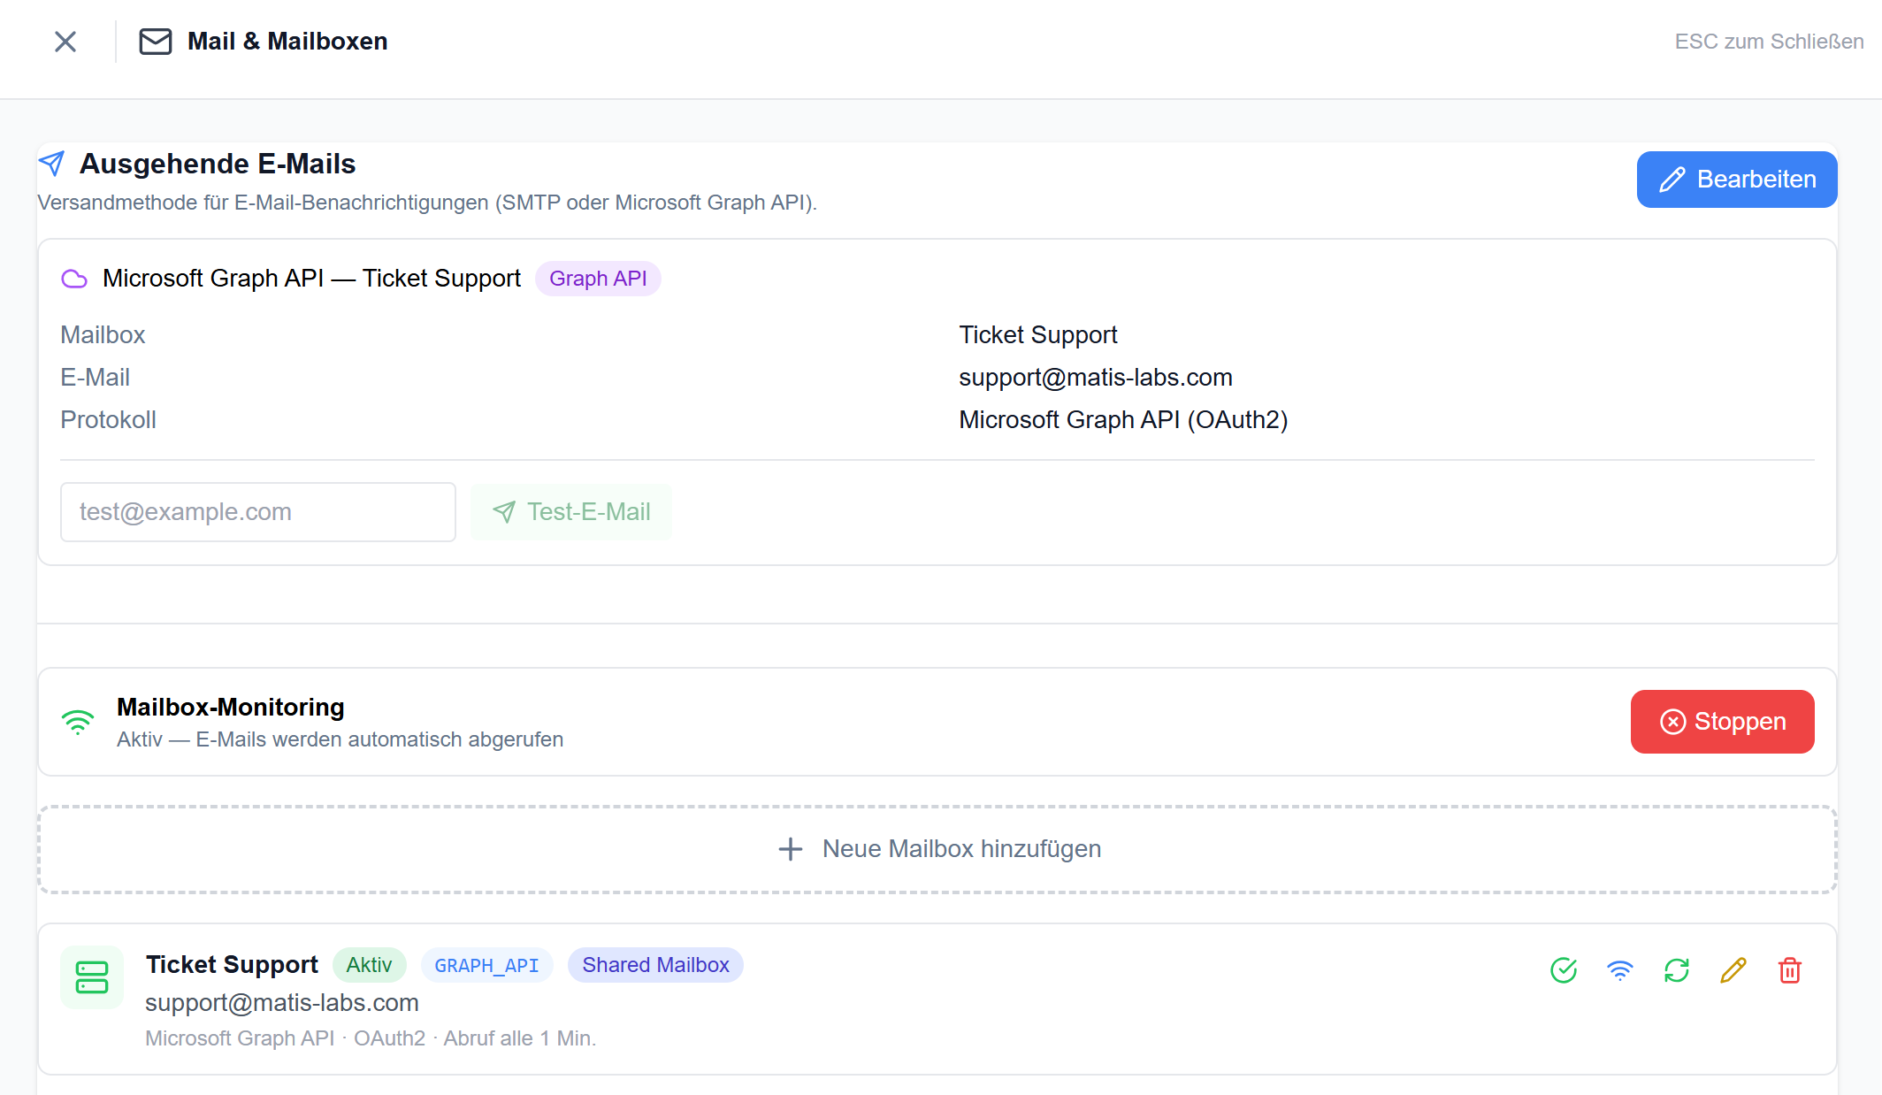This screenshot has width=1882, height=1095.
Task: Click the purple Graph API badge
Action: (x=598, y=279)
